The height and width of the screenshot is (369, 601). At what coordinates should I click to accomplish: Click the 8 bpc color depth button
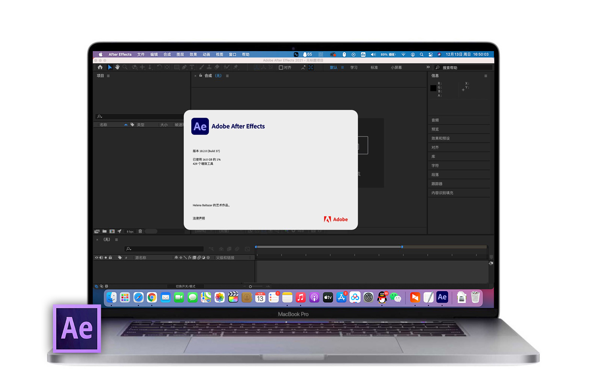click(130, 231)
